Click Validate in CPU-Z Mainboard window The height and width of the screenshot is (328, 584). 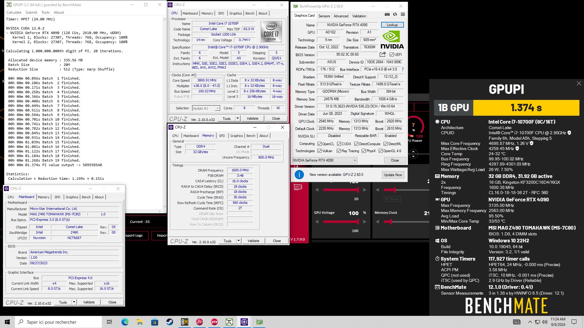89,302
